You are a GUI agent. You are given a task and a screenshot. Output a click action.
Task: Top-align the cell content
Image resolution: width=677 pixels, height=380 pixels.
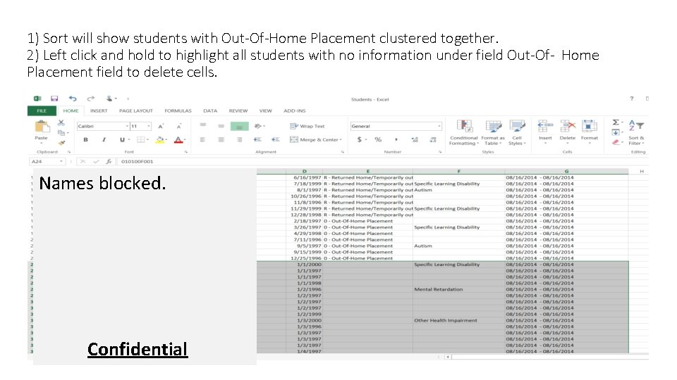pyautogui.click(x=202, y=126)
